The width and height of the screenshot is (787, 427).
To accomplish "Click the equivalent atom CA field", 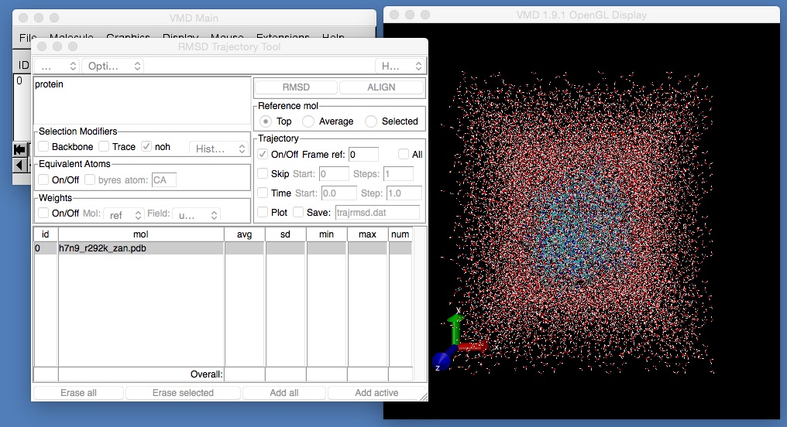I will pos(164,180).
